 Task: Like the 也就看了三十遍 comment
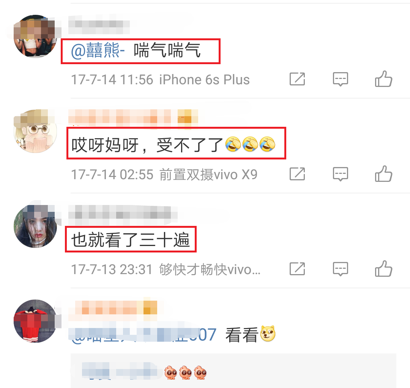click(x=383, y=268)
